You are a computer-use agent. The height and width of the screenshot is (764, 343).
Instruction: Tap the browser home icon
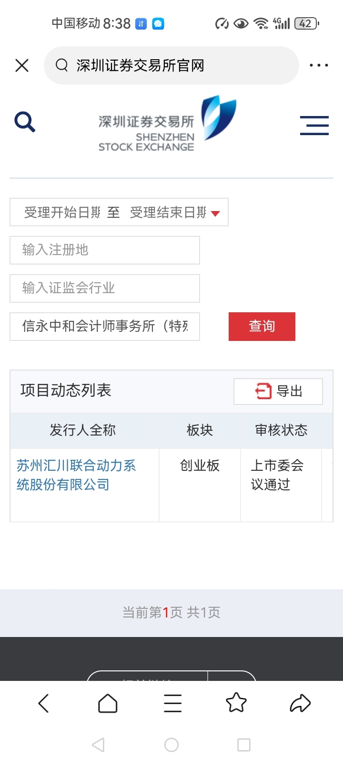(x=108, y=703)
